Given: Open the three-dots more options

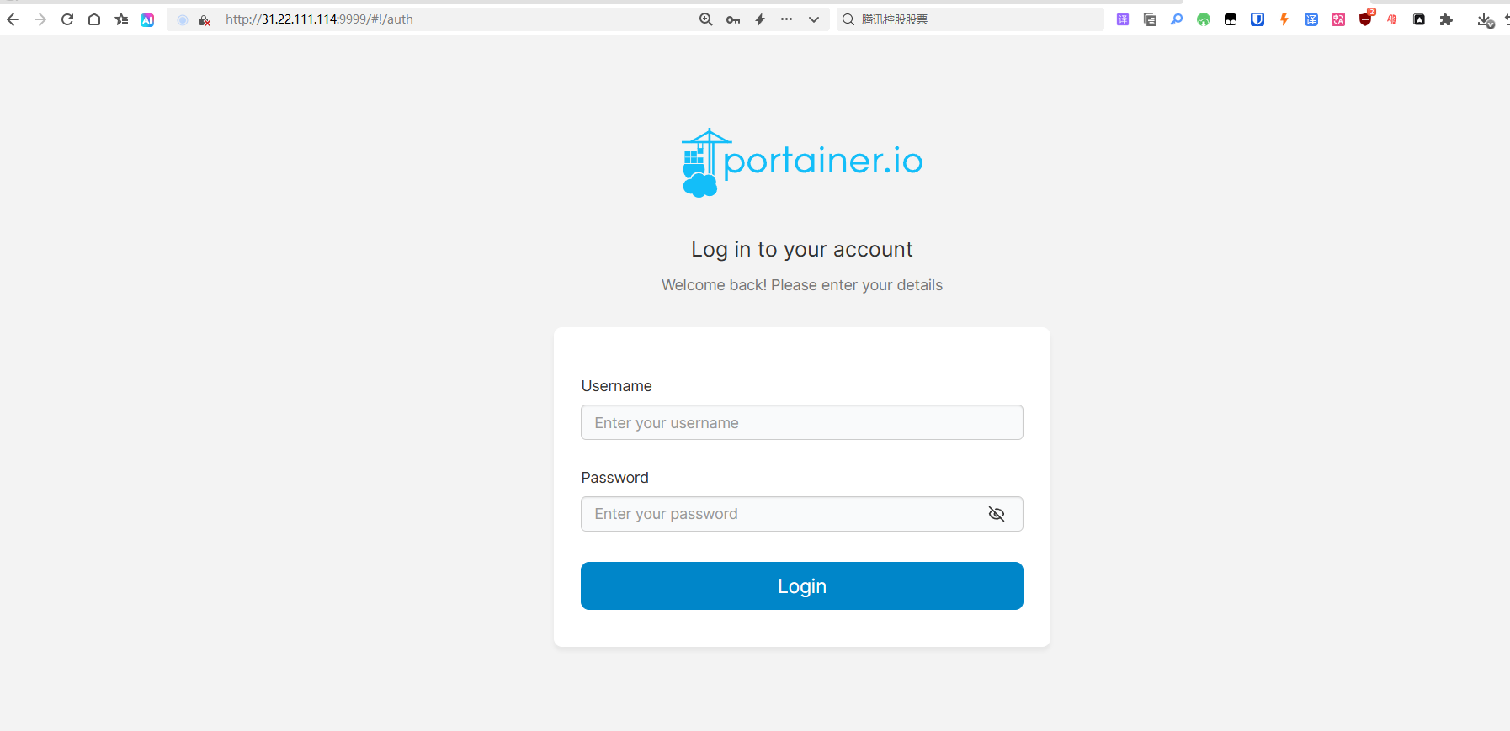Looking at the screenshot, I should (x=786, y=19).
